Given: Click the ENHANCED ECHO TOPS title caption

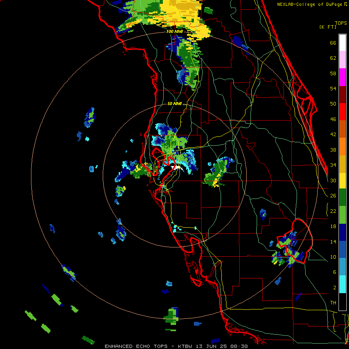Looking at the screenshot, I should coord(176,346).
